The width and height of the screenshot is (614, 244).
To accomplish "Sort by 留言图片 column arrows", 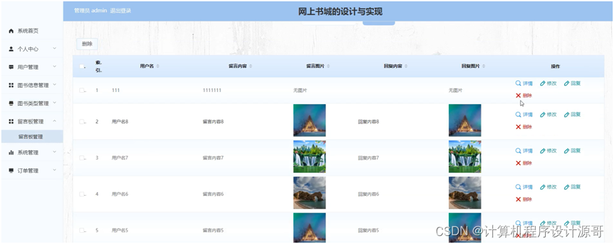I will point(328,66).
